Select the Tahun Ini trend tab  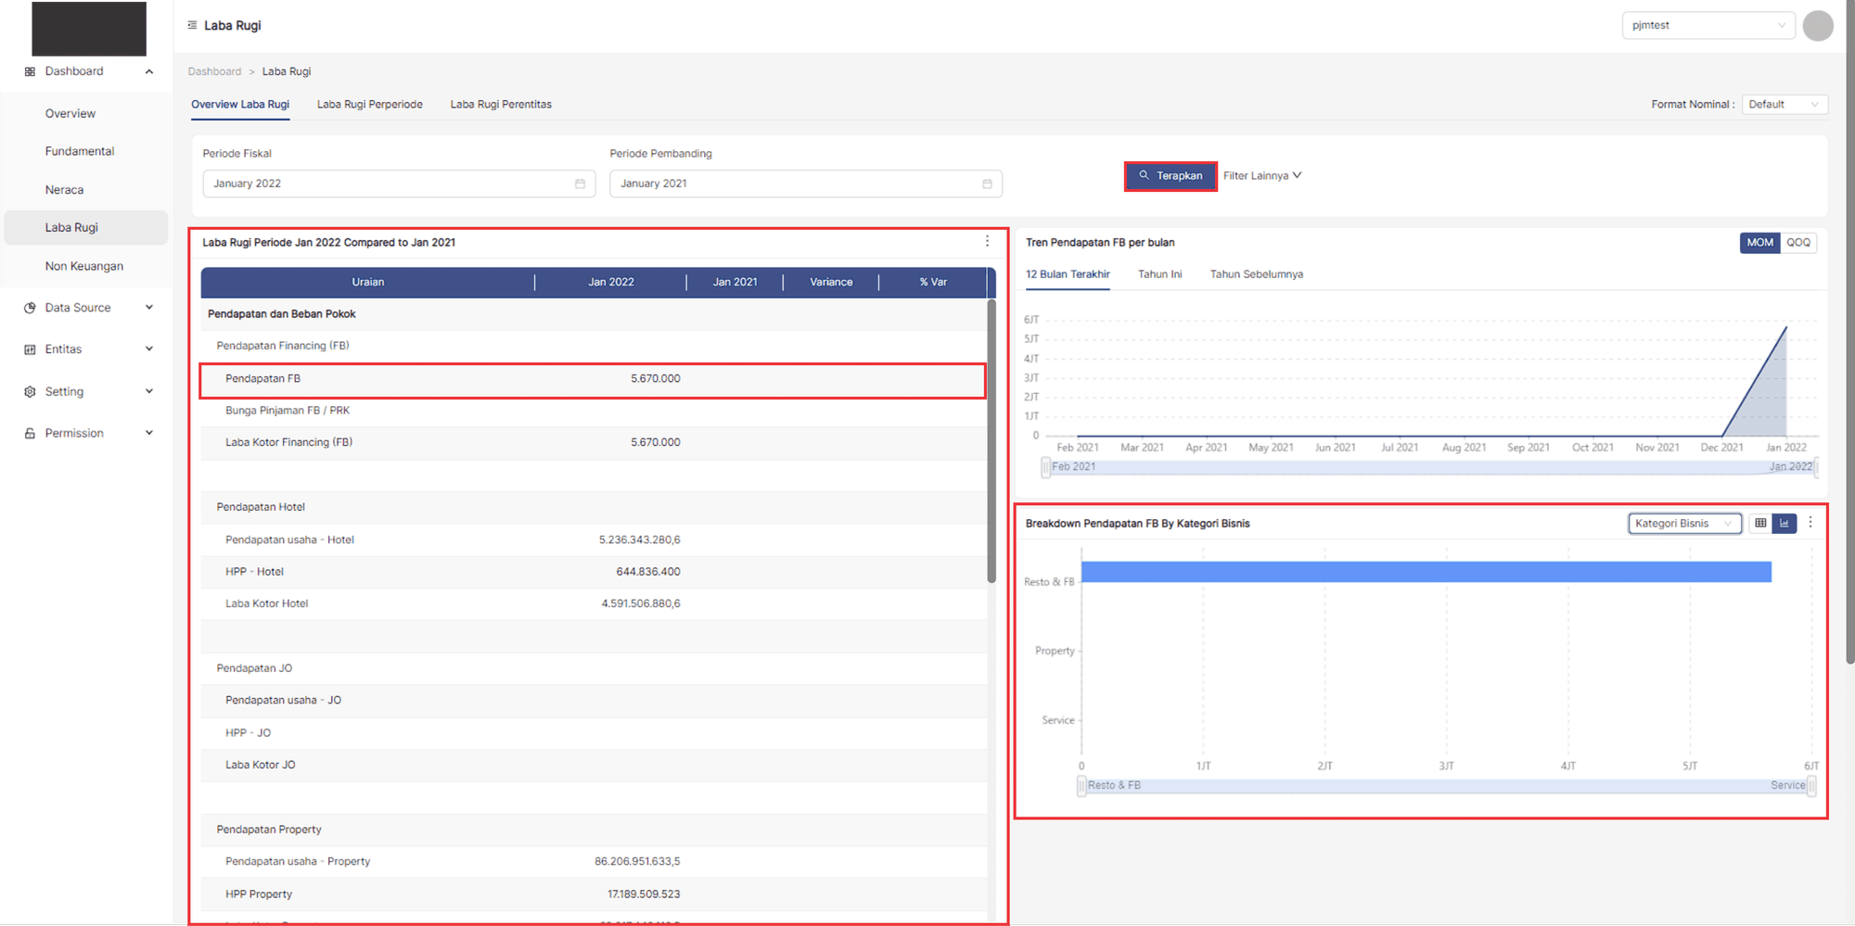[1159, 274]
